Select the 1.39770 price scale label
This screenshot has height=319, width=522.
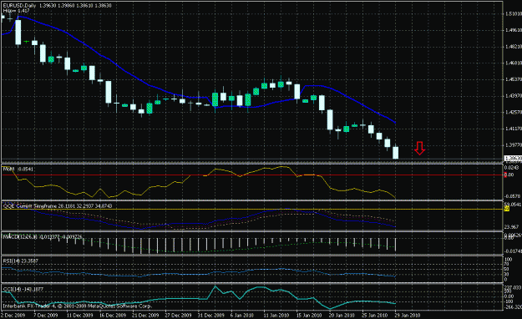click(513, 145)
